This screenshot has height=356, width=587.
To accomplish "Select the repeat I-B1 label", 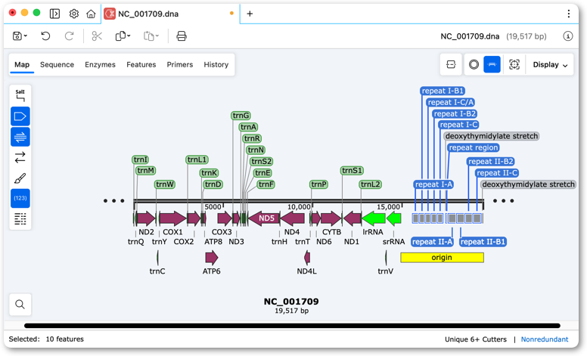I will tap(443, 91).
